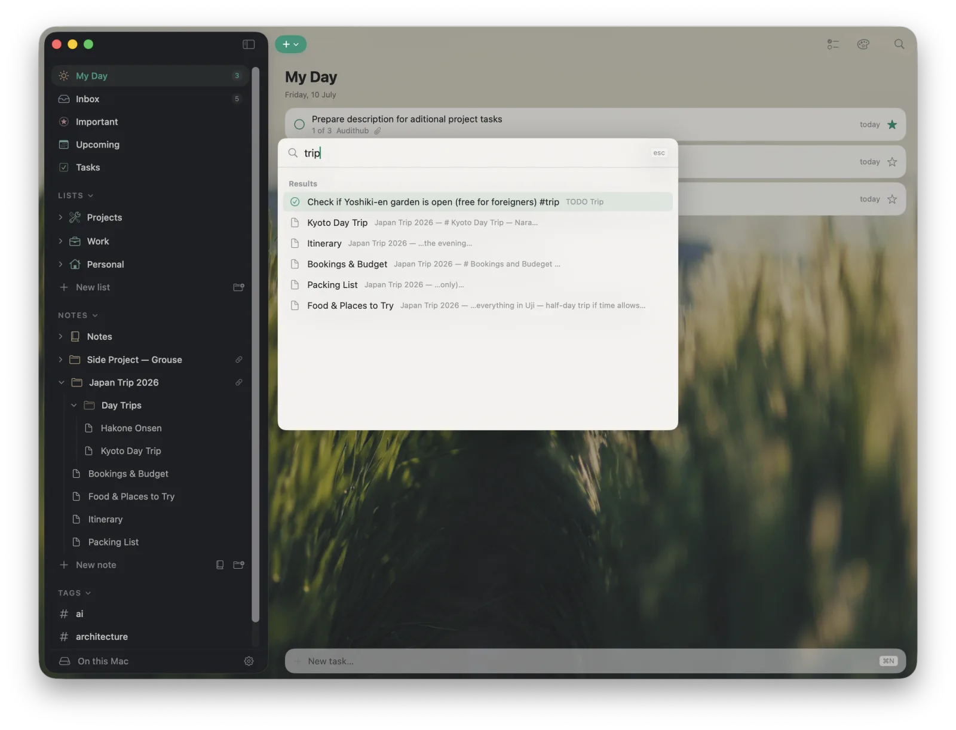Open Bookings & Budget search result
This screenshot has height=730, width=956.
tap(477, 264)
